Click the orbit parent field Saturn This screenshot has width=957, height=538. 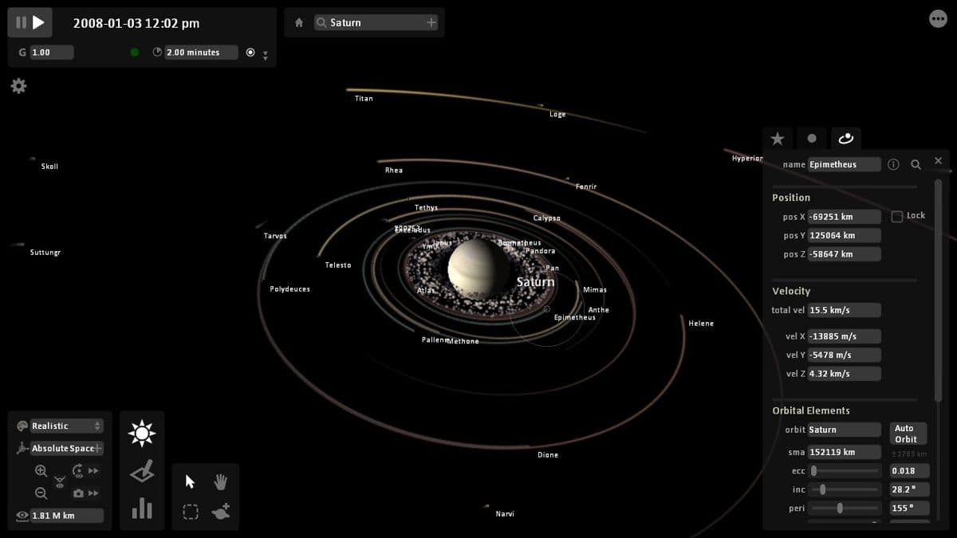pyautogui.click(x=845, y=430)
